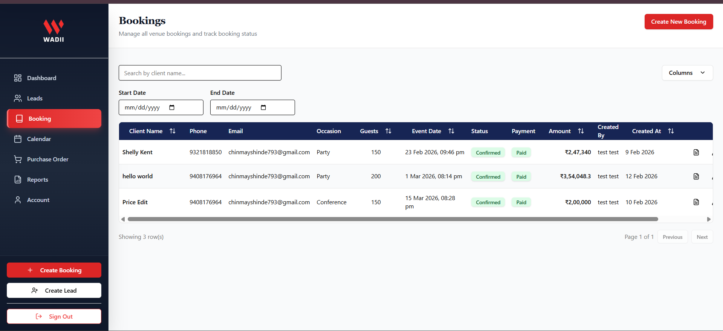Image resolution: width=723 pixels, height=331 pixels.
Task: Open End Date calendar picker icon
Action: 263,108
